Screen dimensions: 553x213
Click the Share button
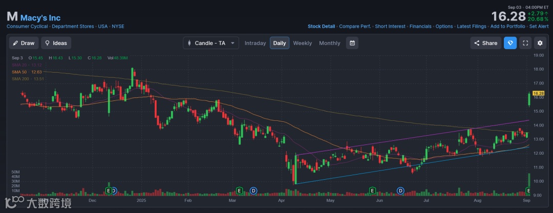(485, 43)
